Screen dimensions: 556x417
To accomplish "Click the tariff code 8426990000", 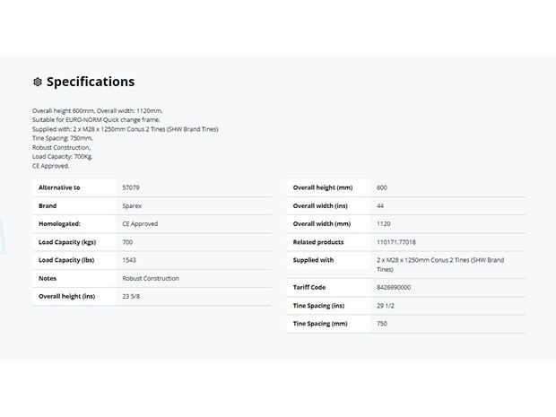I will point(394,287).
